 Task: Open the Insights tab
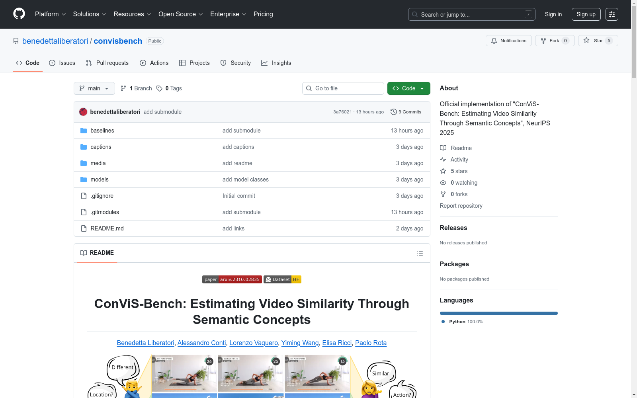click(x=276, y=63)
